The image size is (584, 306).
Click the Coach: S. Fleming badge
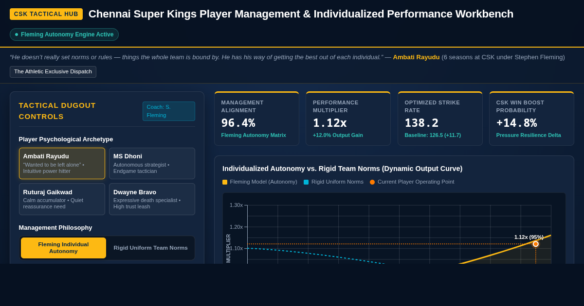point(169,111)
